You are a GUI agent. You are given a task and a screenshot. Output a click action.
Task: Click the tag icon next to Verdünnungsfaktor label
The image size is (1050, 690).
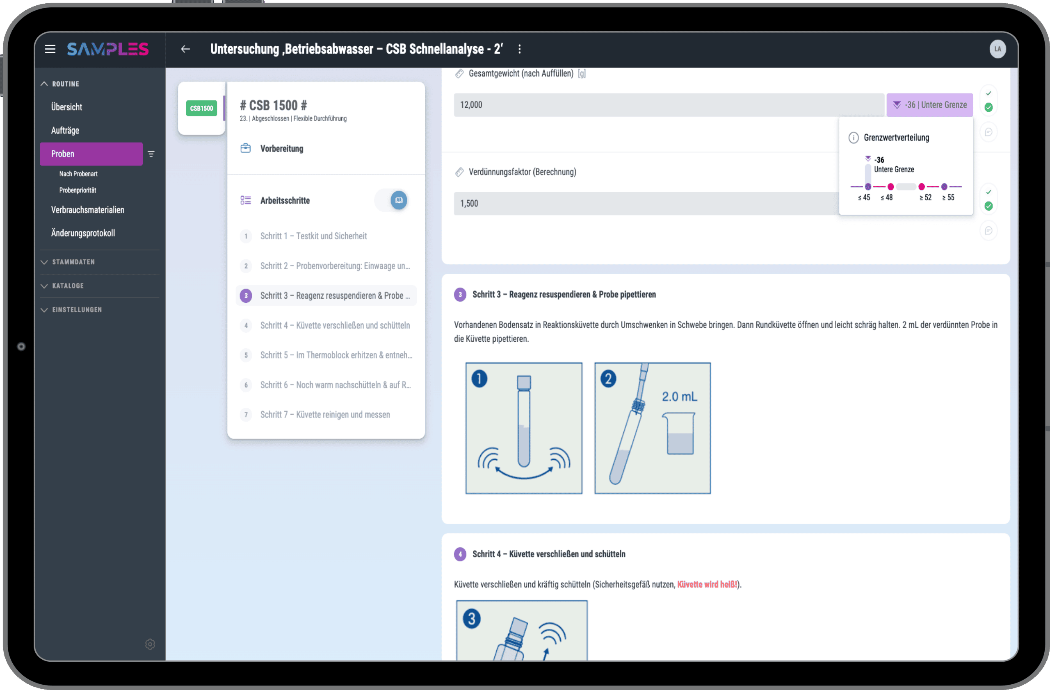tap(459, 172)
